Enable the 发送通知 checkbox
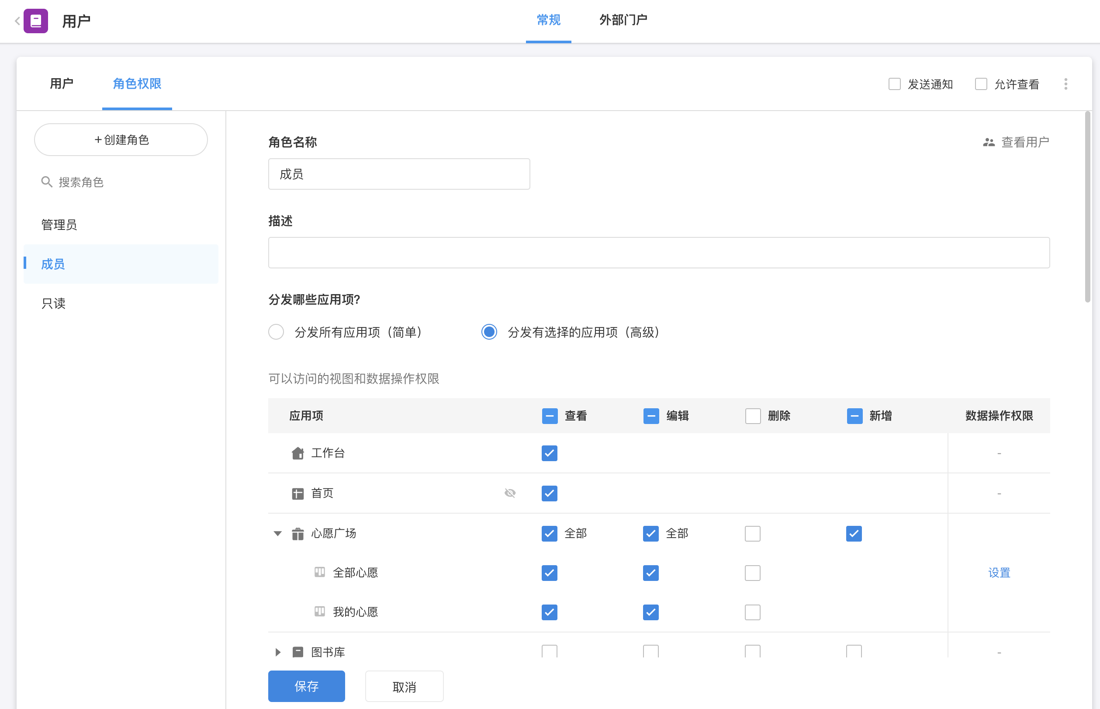Image resolution: width=1100 pixels, height=709 pixels. [894, 84]
